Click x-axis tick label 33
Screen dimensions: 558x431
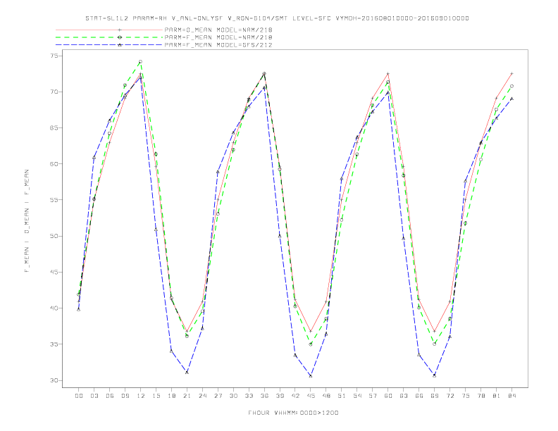point(249,396)
